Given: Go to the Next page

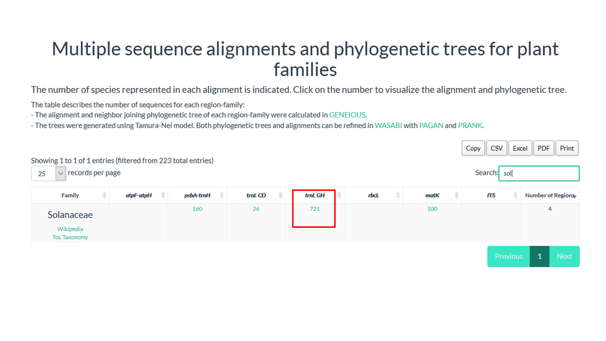Looking at the screenshot, I should click(x=564, y=256).
